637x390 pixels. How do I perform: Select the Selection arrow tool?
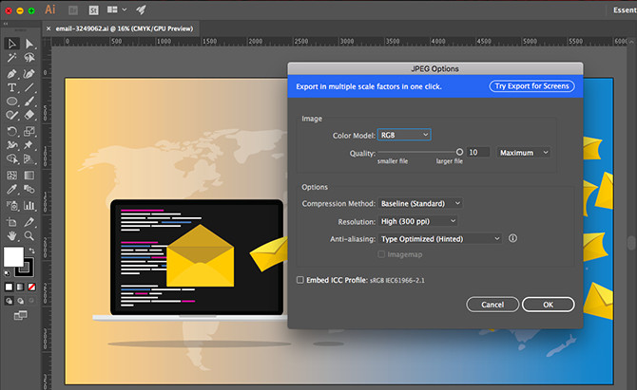point(12,44)
